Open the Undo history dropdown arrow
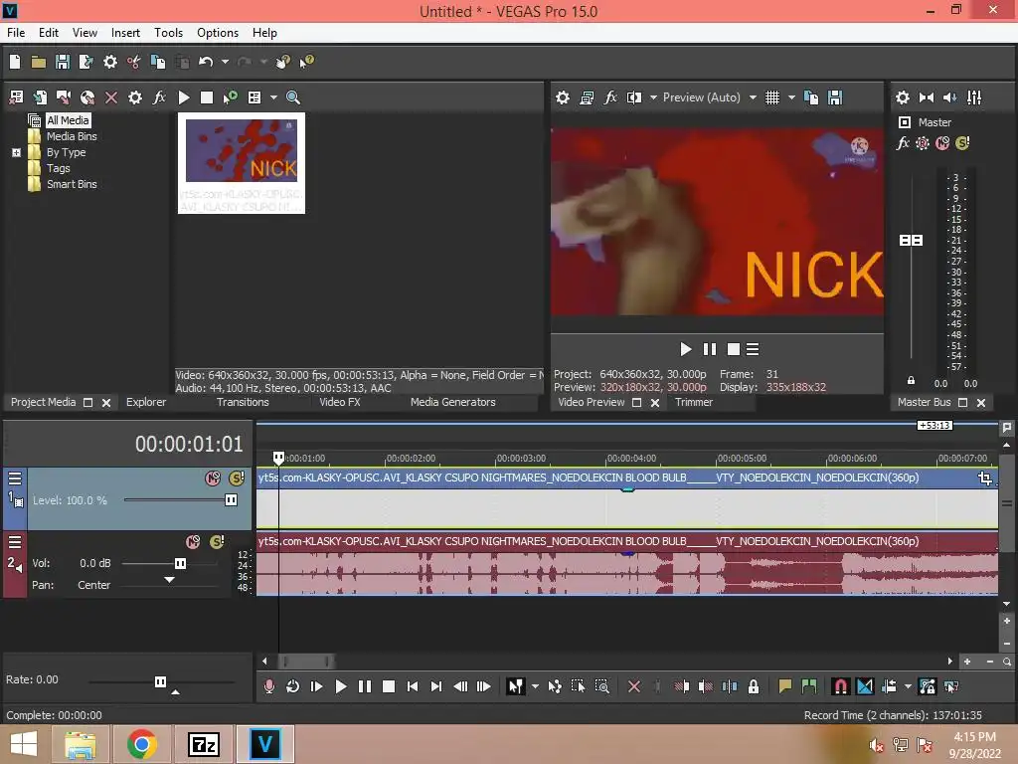Image resolution: width=1018 pixels, height=764 pixels. point(225,62)
